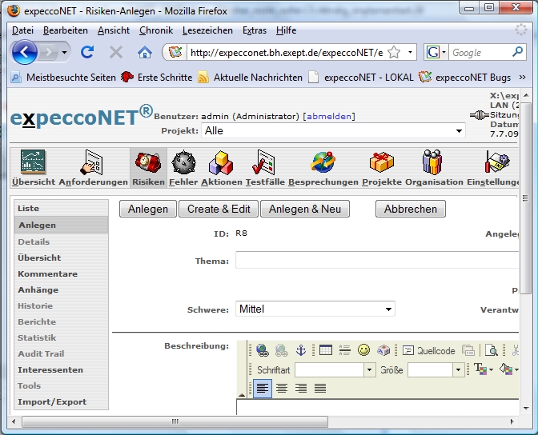
Task: Reload the page with the refresh icon
Action: 87,52
